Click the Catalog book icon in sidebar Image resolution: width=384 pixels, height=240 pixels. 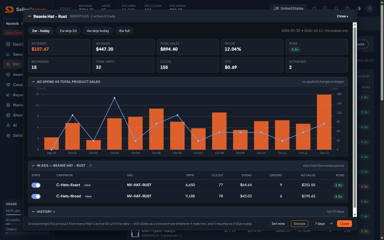(8, 85)
